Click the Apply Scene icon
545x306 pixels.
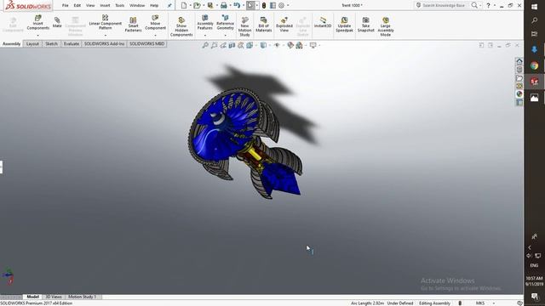tap(299, 45)
